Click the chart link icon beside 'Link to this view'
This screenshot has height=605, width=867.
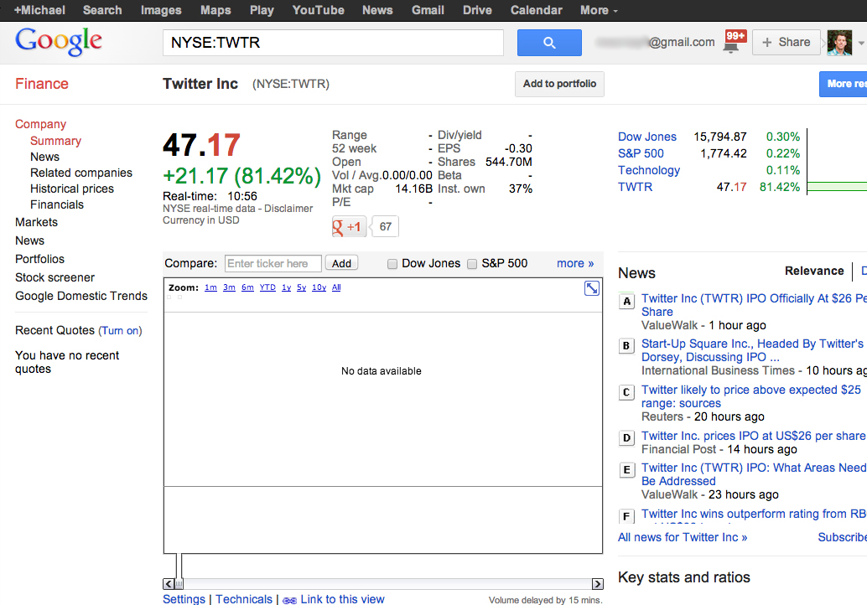[x=289, y=601]
